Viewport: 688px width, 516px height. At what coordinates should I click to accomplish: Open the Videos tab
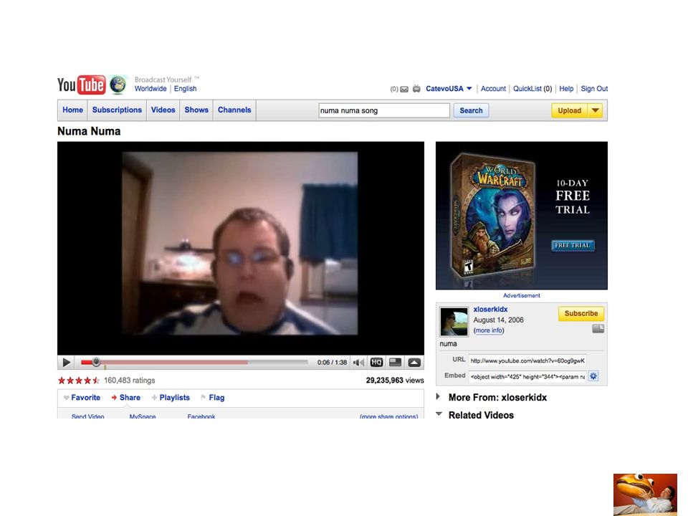click(x=163, y=110)
